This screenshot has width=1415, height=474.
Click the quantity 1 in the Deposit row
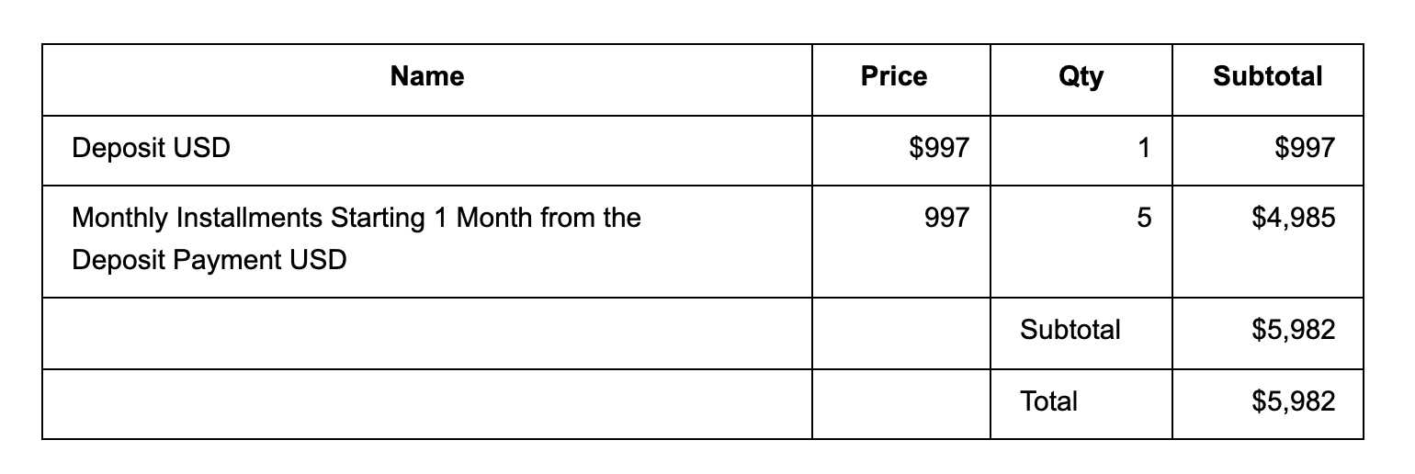1143,147
